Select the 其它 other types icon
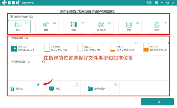 [157, 25]
